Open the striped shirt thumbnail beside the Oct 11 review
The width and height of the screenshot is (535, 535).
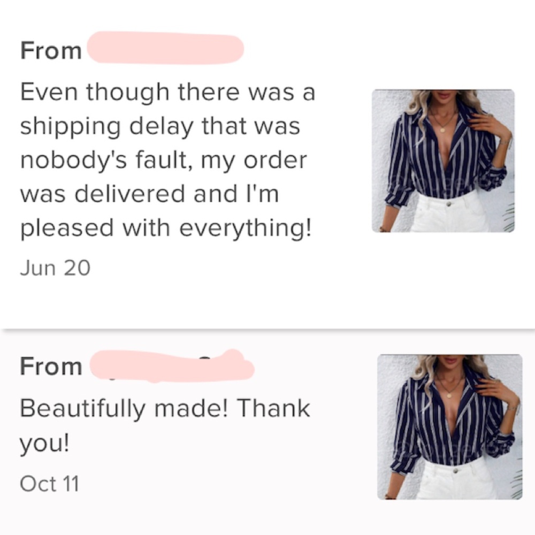[449, 426]
